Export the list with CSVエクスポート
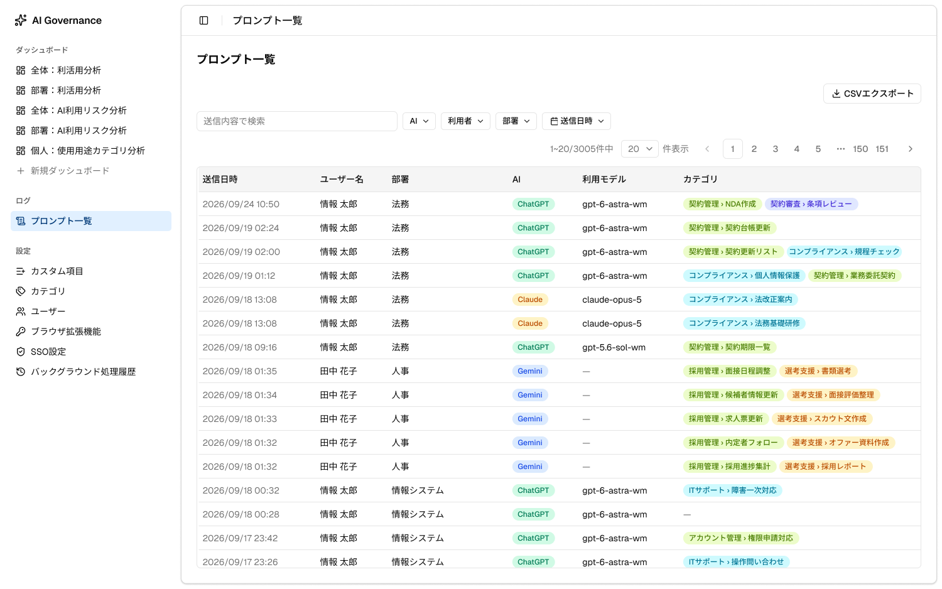This screenshot has height=589, width=942. click(872, 94)
